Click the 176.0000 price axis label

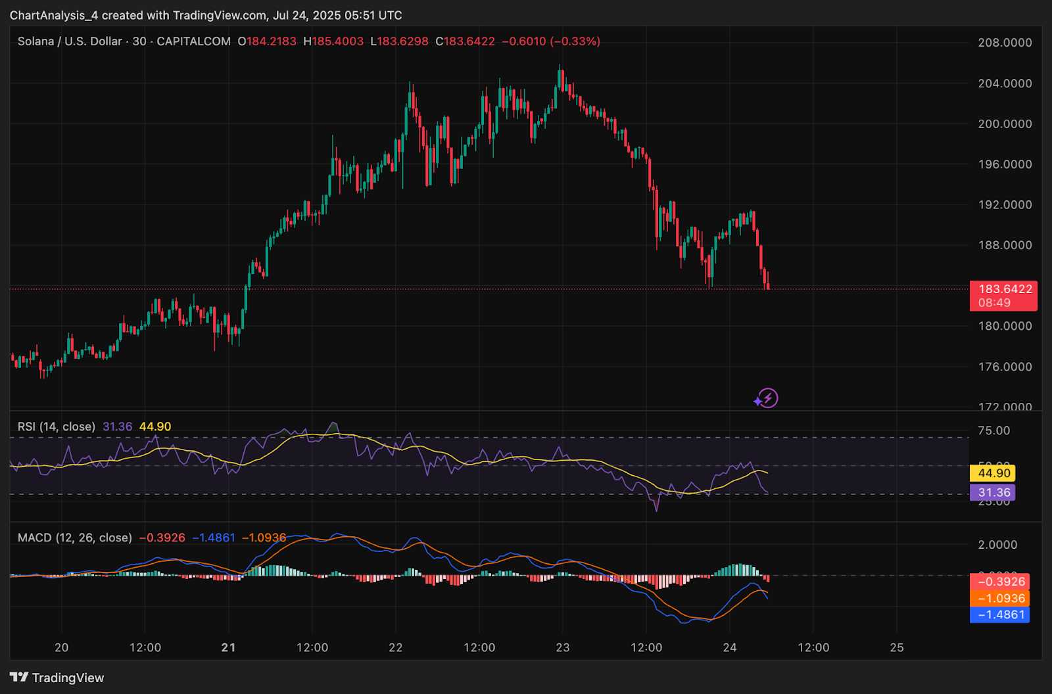coord(1005,367)
